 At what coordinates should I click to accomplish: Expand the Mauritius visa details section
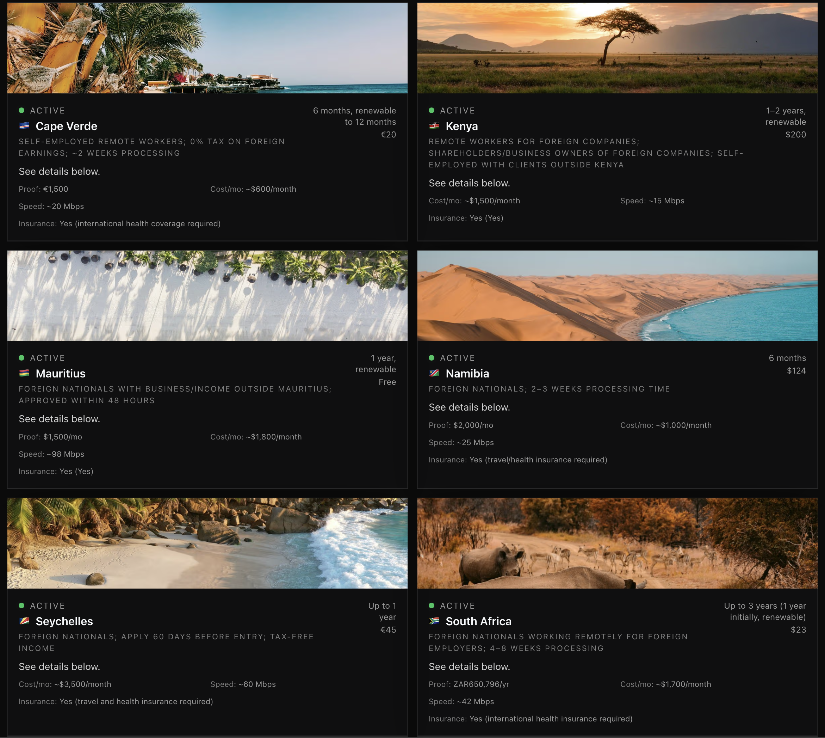pos(59,418)
